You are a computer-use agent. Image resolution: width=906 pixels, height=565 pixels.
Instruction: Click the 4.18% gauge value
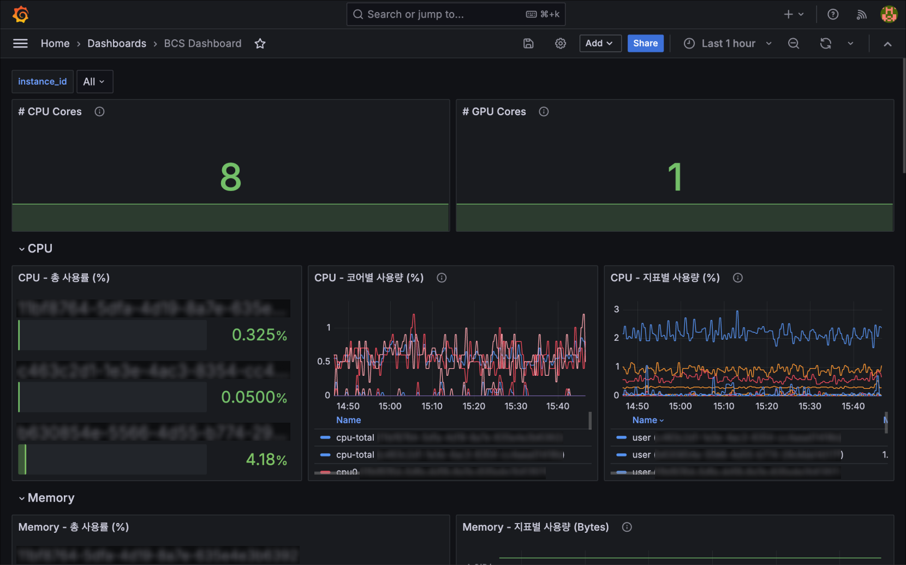(266, 460)
